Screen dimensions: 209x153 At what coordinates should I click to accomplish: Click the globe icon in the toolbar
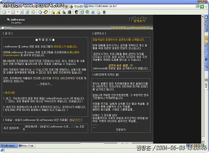(87, 12)
